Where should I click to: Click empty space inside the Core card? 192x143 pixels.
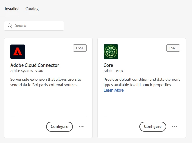click(141, 104)
